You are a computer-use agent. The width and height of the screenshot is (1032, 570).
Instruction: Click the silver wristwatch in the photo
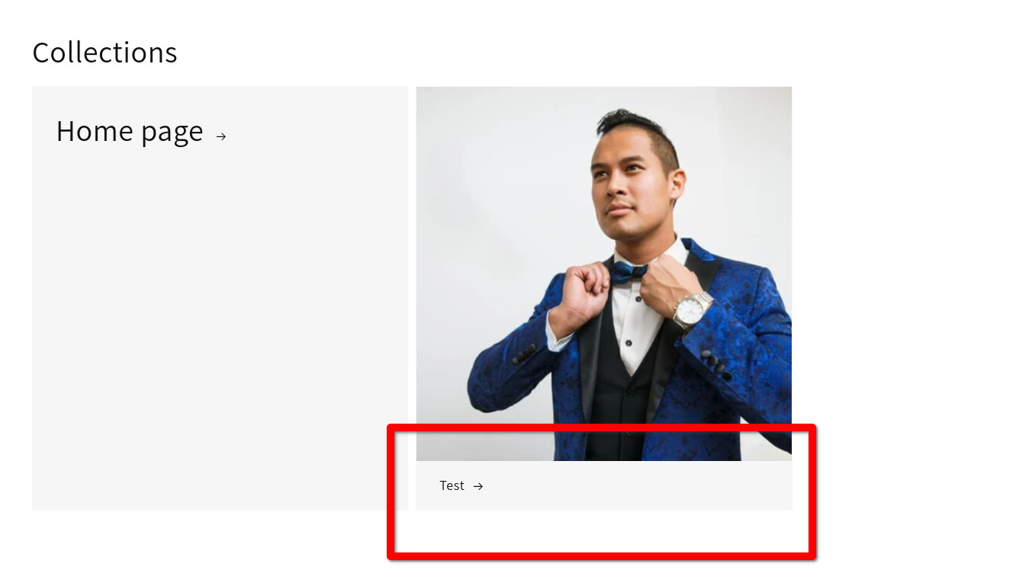(692, 309)
